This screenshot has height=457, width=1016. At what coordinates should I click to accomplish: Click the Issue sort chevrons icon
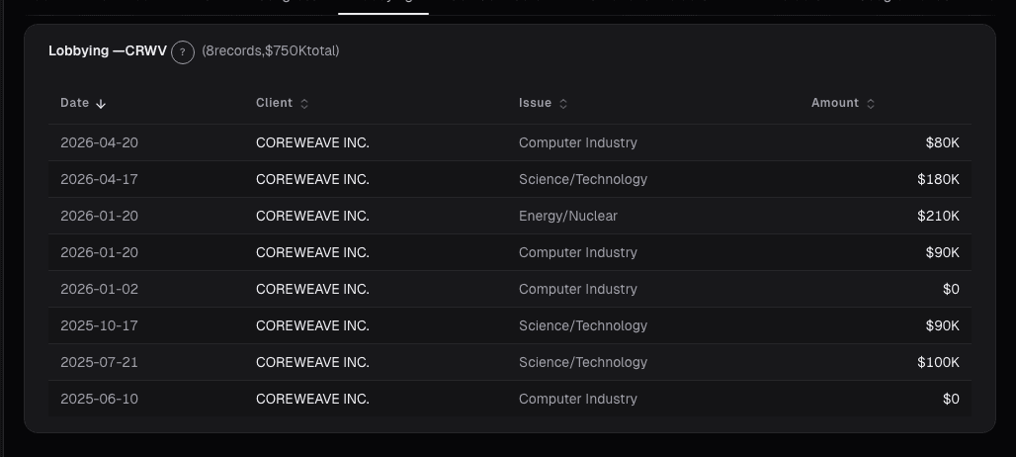[563, 104]
